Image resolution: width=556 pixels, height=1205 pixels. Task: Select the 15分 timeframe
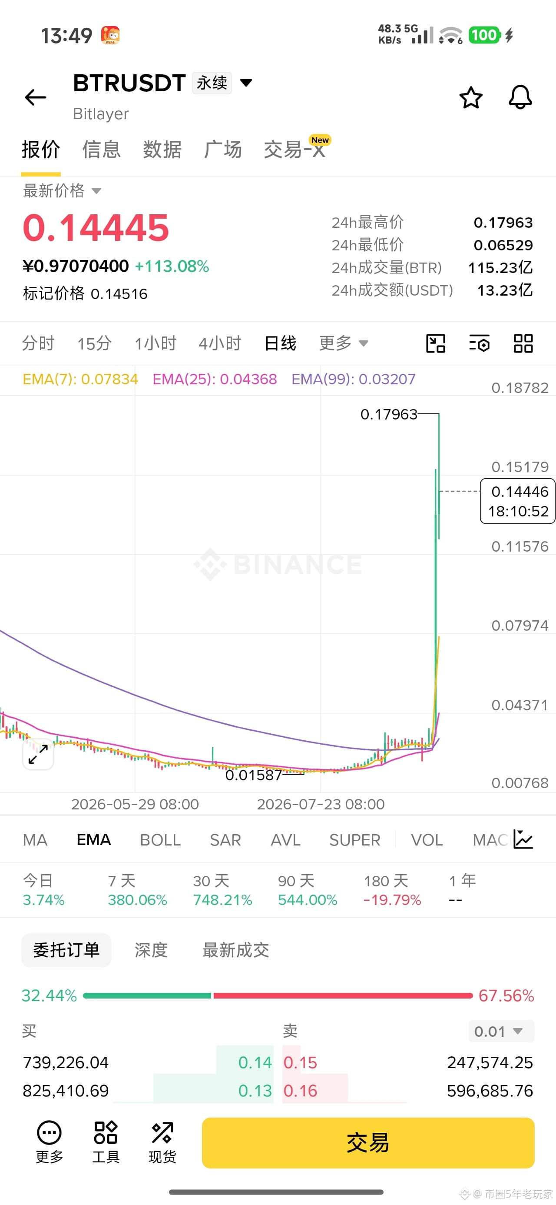click(94, 343)
